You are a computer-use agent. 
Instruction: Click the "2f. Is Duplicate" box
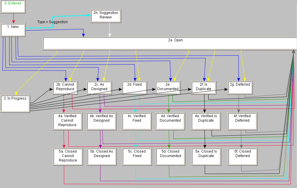point(203,87)
